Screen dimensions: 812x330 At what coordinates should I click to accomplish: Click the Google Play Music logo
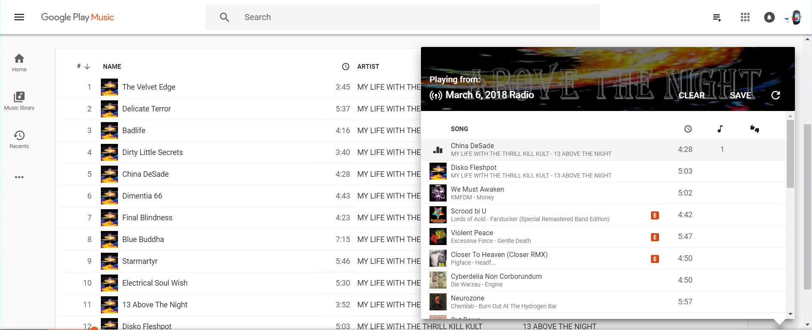(x=77, y=17)
